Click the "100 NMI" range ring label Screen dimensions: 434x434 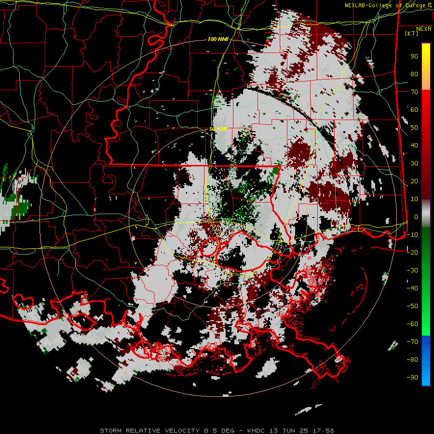coord(218,40)
